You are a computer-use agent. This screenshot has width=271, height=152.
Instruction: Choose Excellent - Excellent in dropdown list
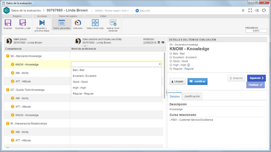click(x=116, y=76)
